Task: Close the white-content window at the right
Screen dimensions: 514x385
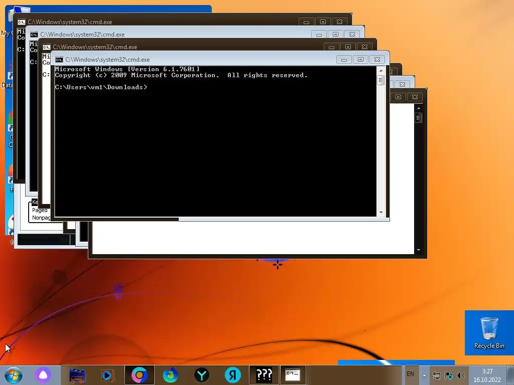Action: (415, 97)
